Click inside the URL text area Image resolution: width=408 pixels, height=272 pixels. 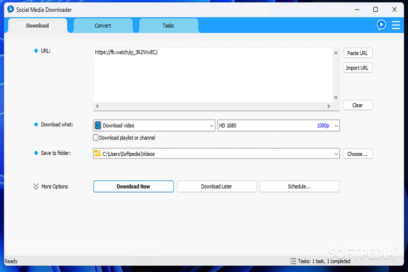tap(212, 74)
